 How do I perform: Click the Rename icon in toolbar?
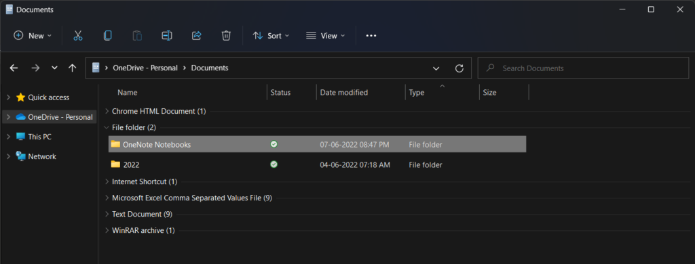[167, 36]
